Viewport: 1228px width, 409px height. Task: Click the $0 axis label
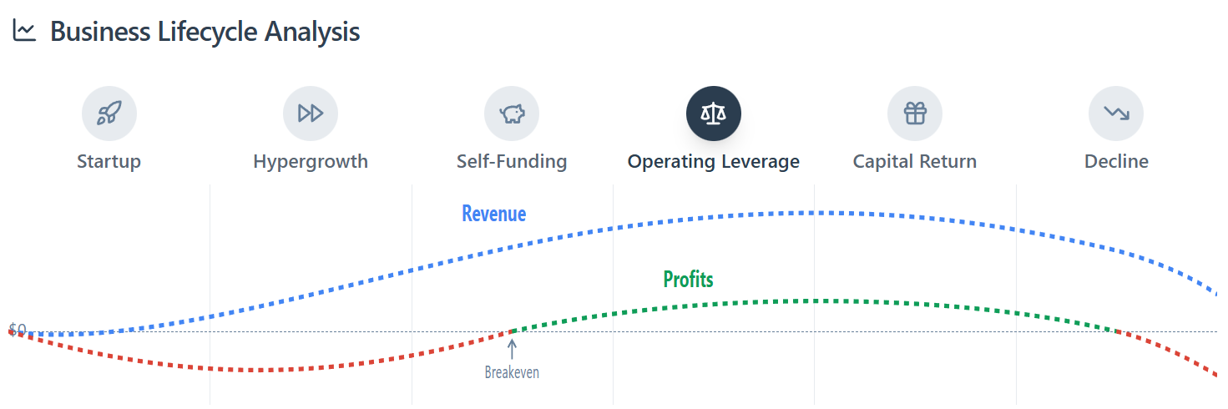point(18,330)
